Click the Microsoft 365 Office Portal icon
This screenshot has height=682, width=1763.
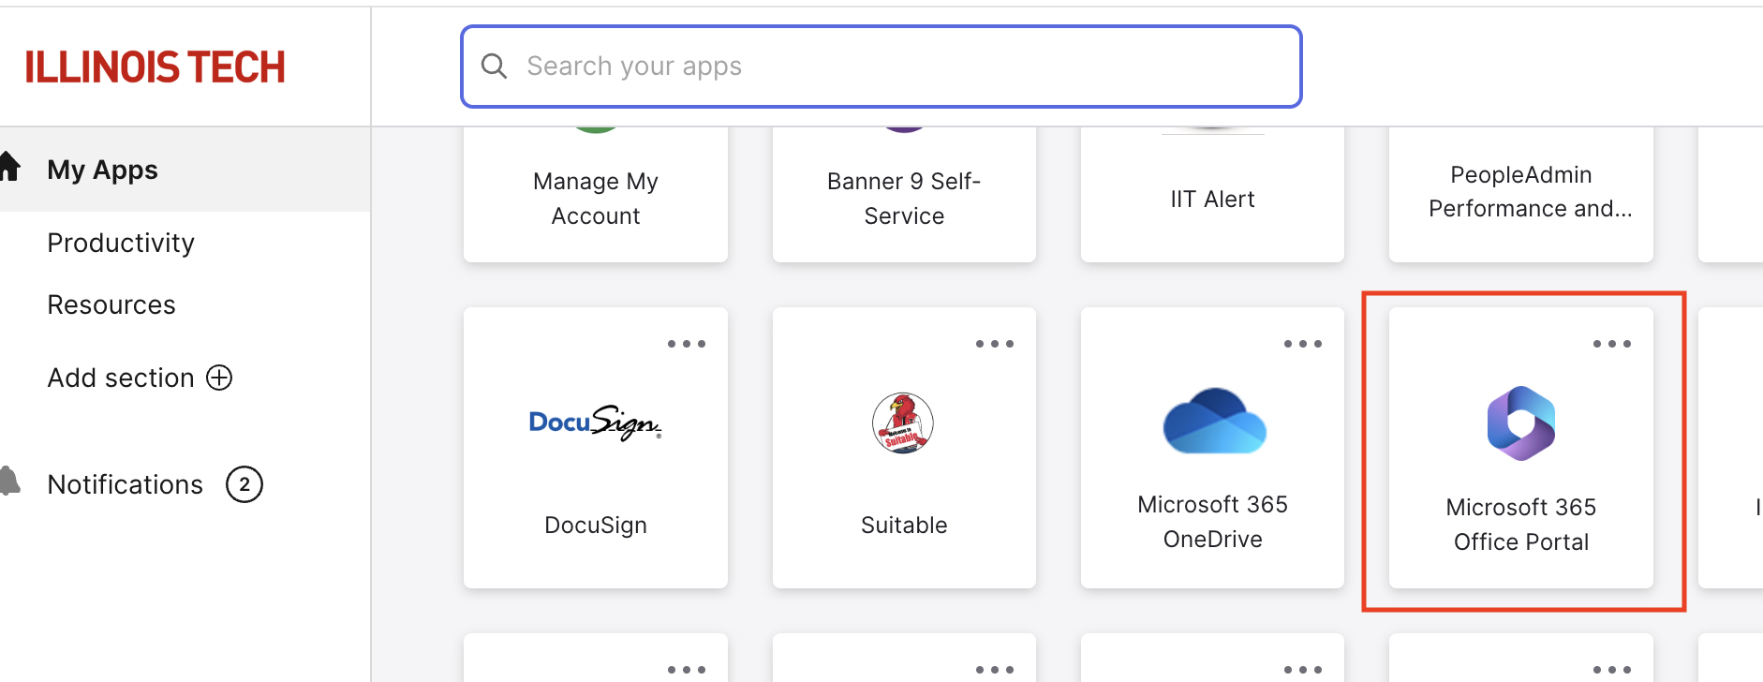[1521, 423]
